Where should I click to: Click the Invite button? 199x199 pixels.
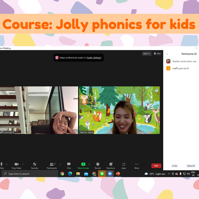tap(175, 166)
